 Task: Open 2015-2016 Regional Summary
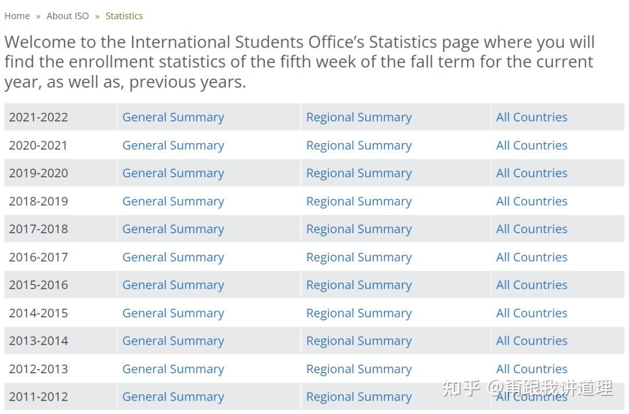tap(359, 285)
